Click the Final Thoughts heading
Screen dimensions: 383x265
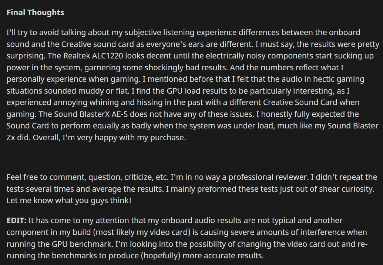(35, 13)
